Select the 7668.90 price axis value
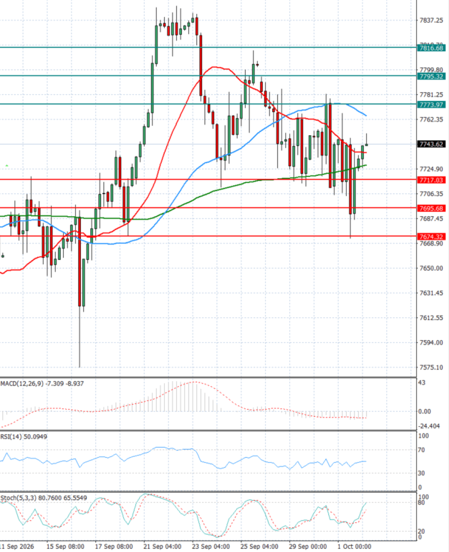Viewport: 449px width, 552px height. (431, 243)
